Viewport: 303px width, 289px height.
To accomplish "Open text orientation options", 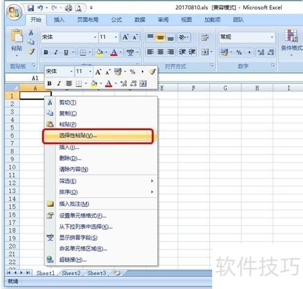I will (184, 38).
